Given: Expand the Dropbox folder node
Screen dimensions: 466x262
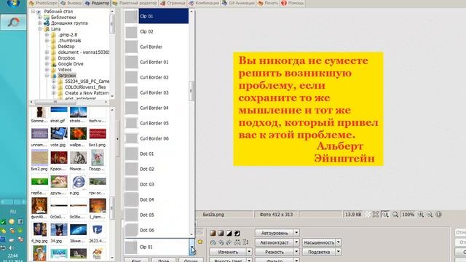Looking at the screenshot, I should coord(47,58).
